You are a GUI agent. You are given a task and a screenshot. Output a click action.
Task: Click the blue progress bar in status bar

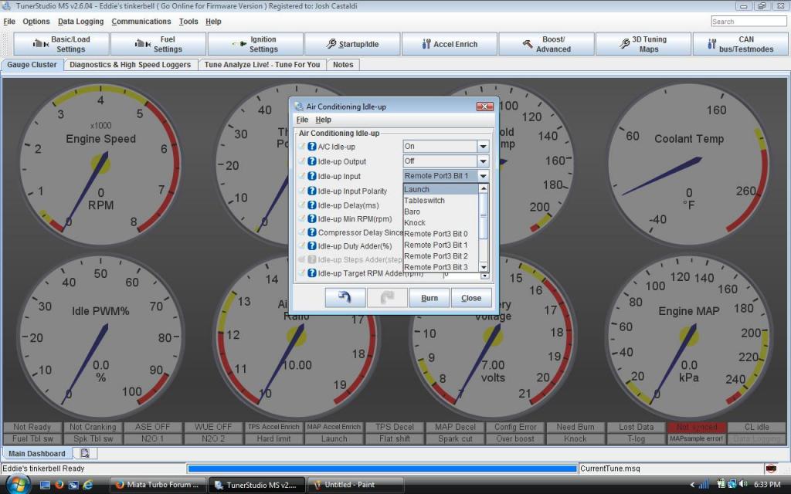[382, 469]
